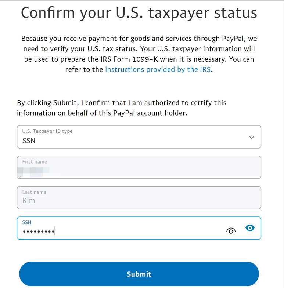Toggle the blue eye visibility icon
Image resolution: width=284 pixels, height=288 pixels.
coord(250,228)
